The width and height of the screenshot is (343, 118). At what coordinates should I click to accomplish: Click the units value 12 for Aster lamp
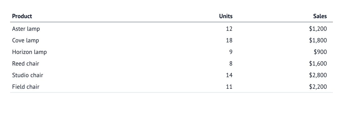229,29
